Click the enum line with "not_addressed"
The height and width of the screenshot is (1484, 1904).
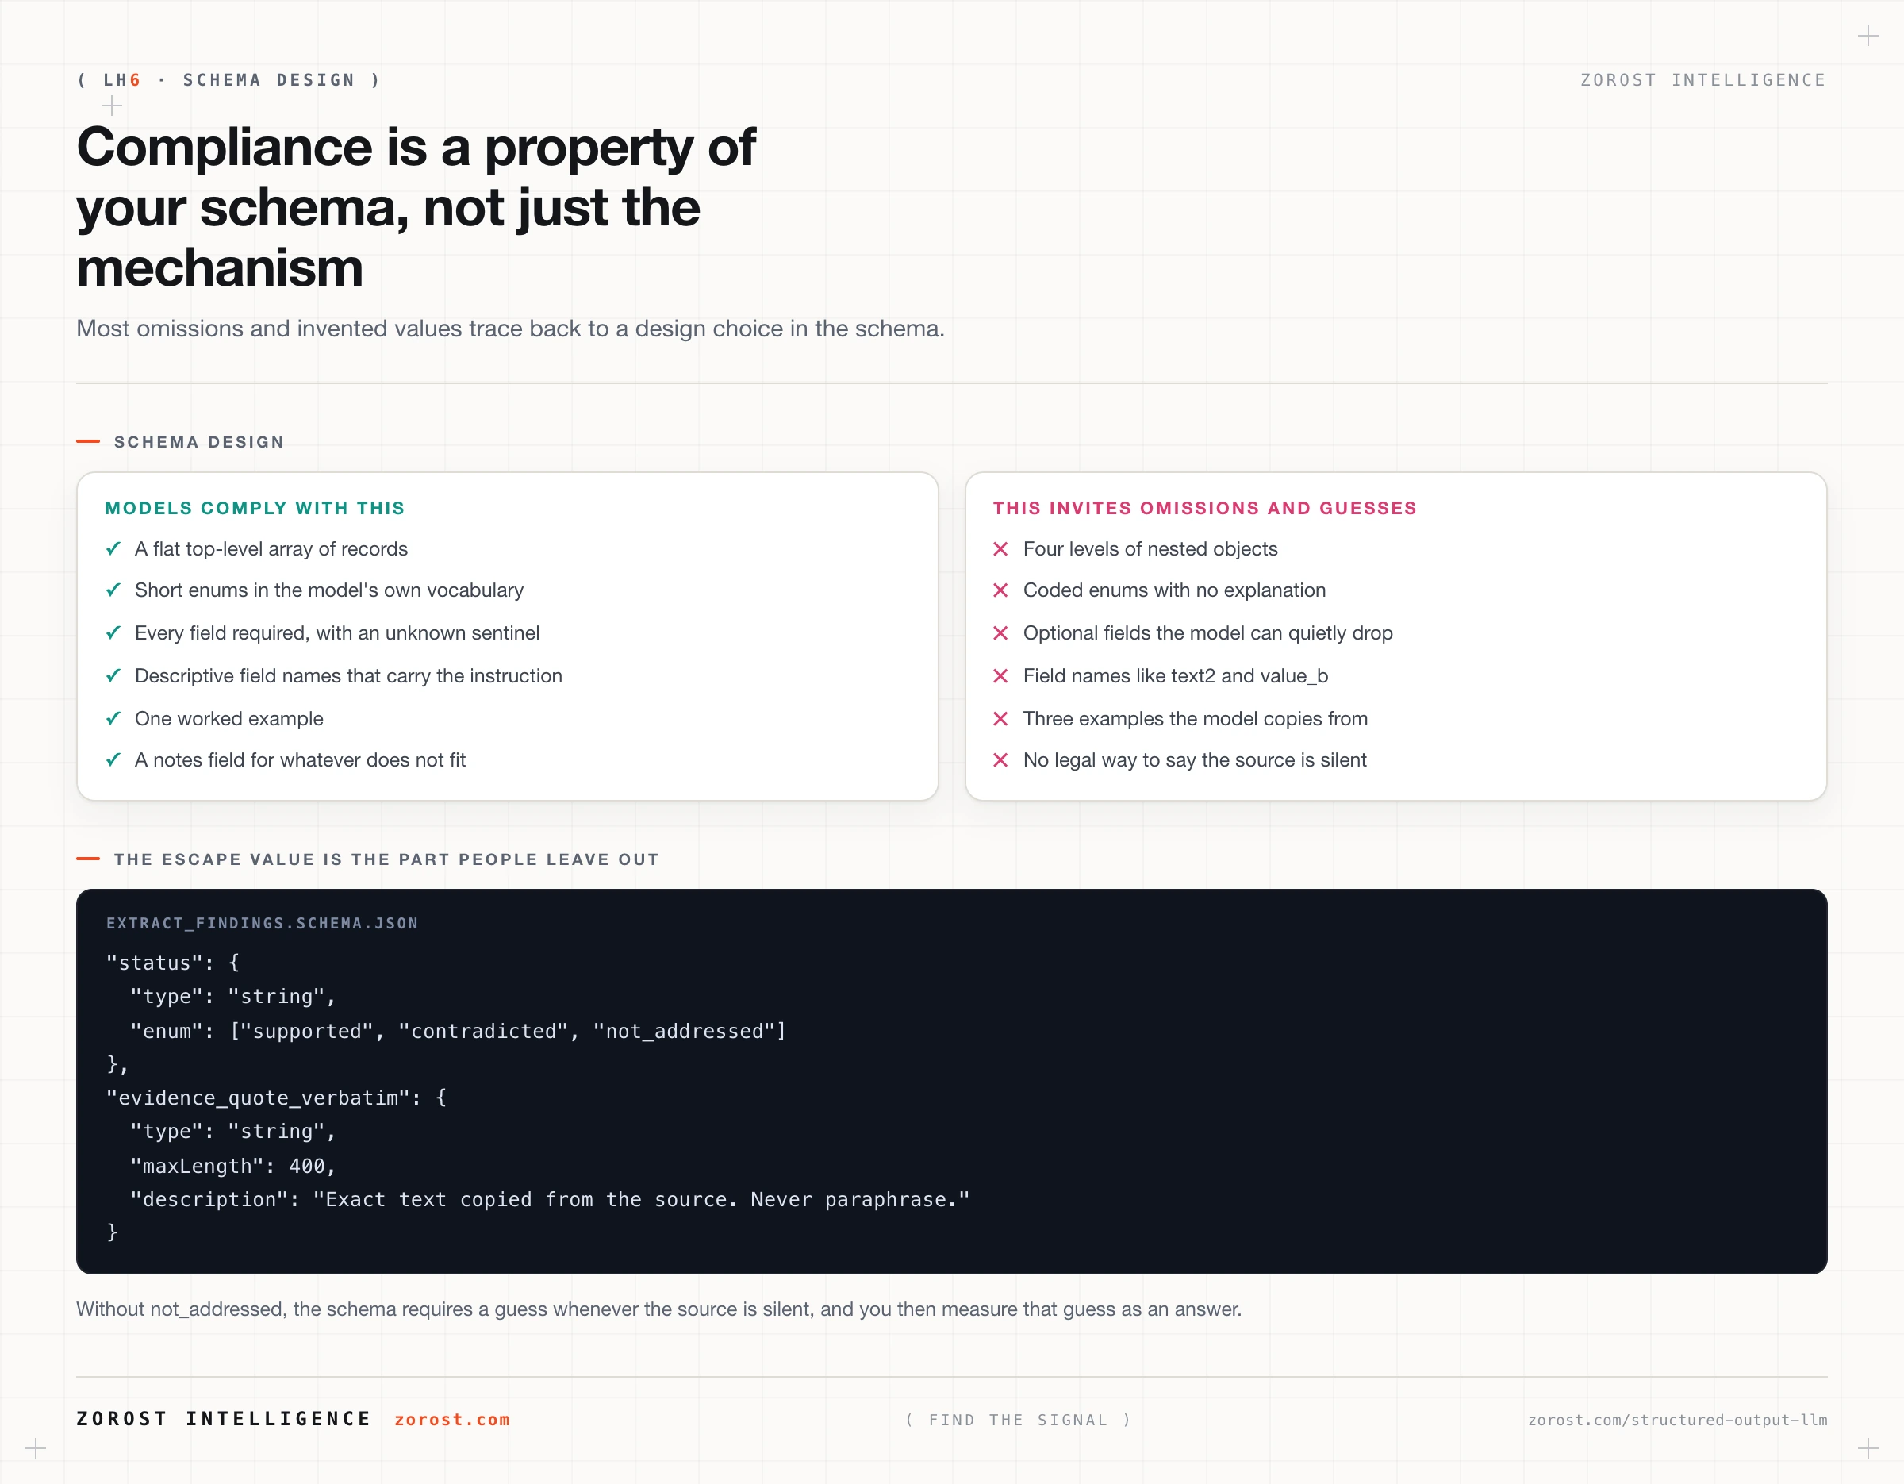pyautogui.click(x=458, y=1032)
